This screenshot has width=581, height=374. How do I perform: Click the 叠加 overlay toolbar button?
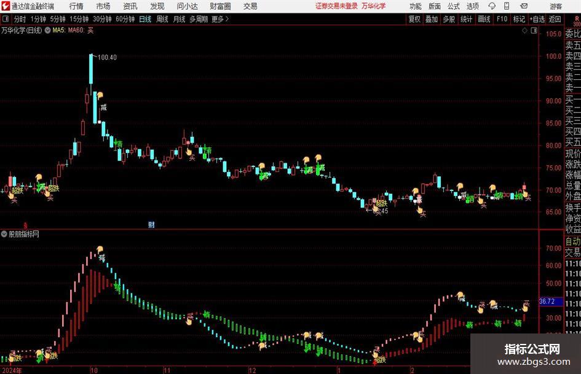pyautogui.click(x=432, y=19)
